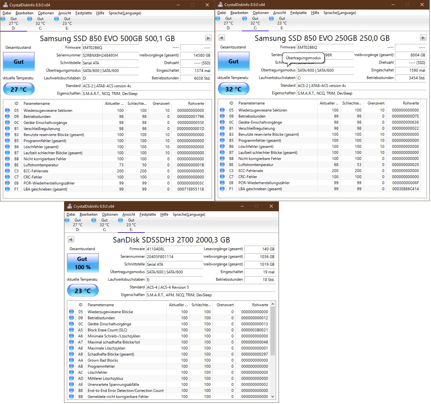Open Festplatte menu in SanDisk window
Viewport: 431px width, 404px height.
coord(148,214)
